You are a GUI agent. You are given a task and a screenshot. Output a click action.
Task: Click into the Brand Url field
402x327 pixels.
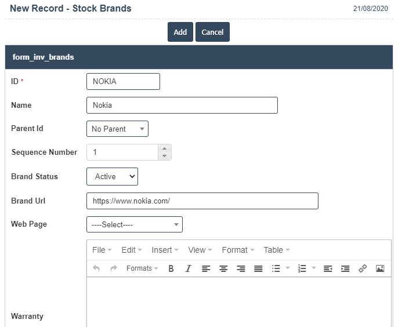[x=202, y=201]
